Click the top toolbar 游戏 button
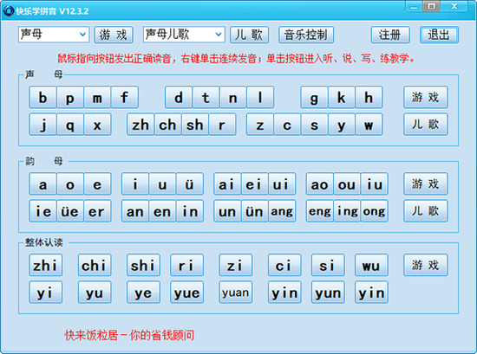Screen dimensions: 477x354 pyautogui.click(x=113, y=35)
